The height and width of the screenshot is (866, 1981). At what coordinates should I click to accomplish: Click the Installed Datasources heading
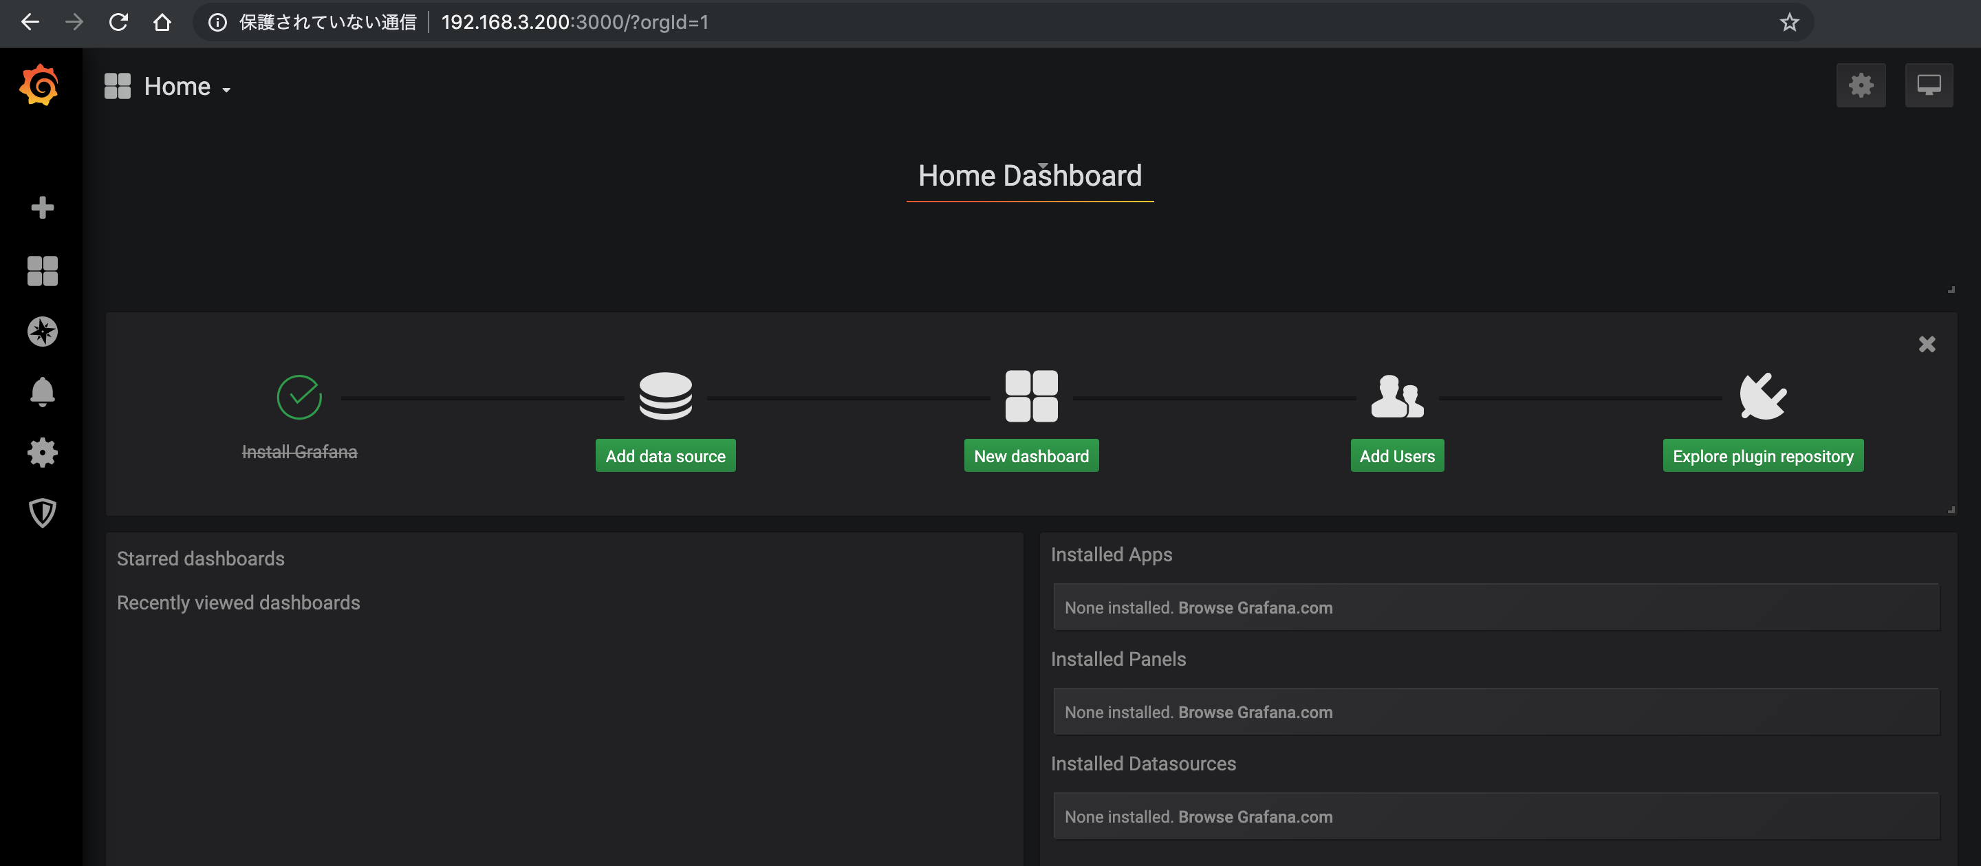click(x=1143, y=764)
